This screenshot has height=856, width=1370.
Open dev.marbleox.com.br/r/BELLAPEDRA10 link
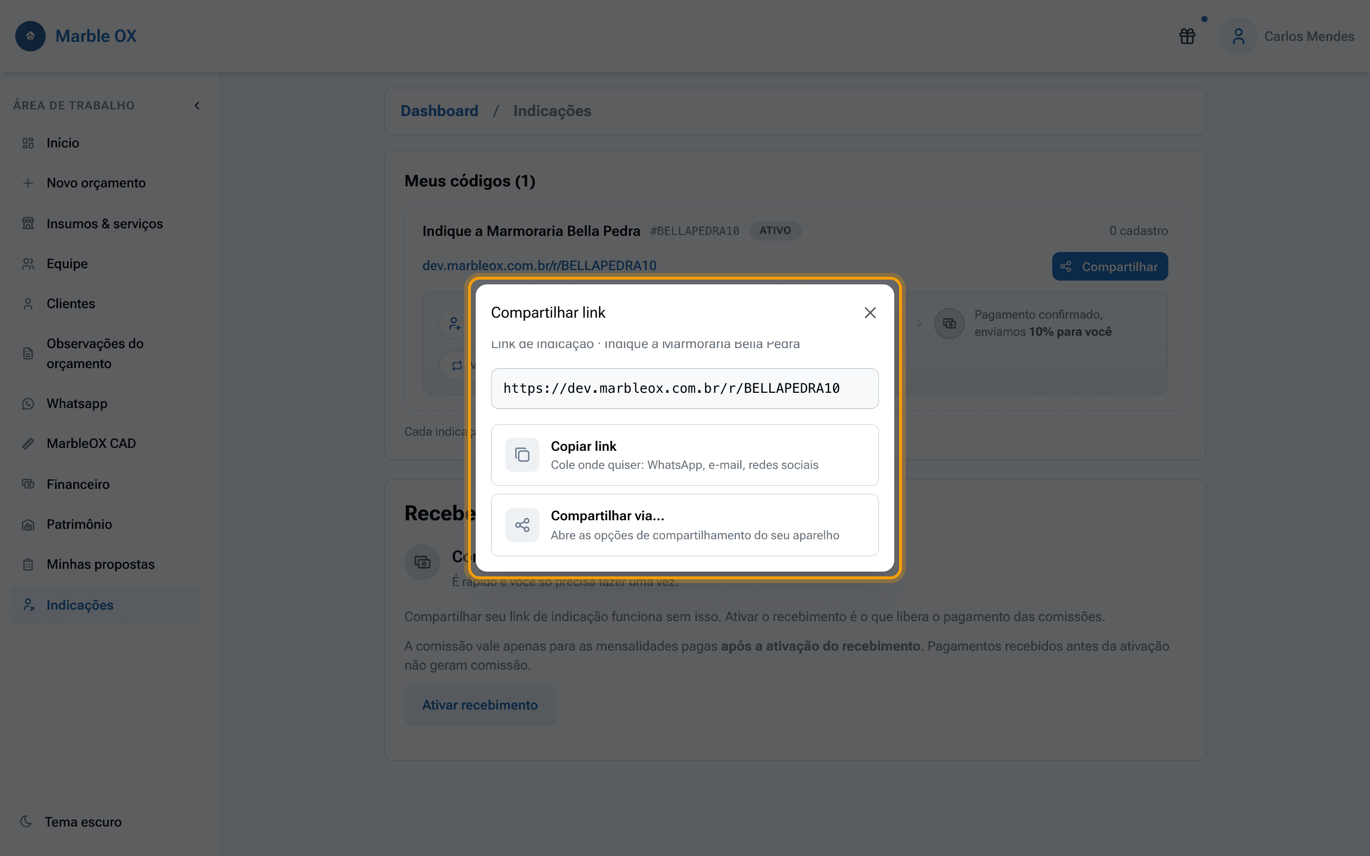(539, 265)
